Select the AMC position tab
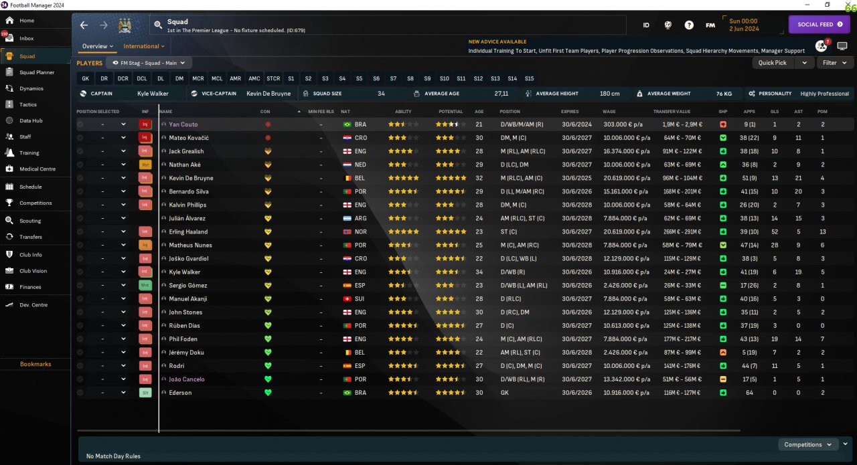857x465 pixels. pos(254,79)
